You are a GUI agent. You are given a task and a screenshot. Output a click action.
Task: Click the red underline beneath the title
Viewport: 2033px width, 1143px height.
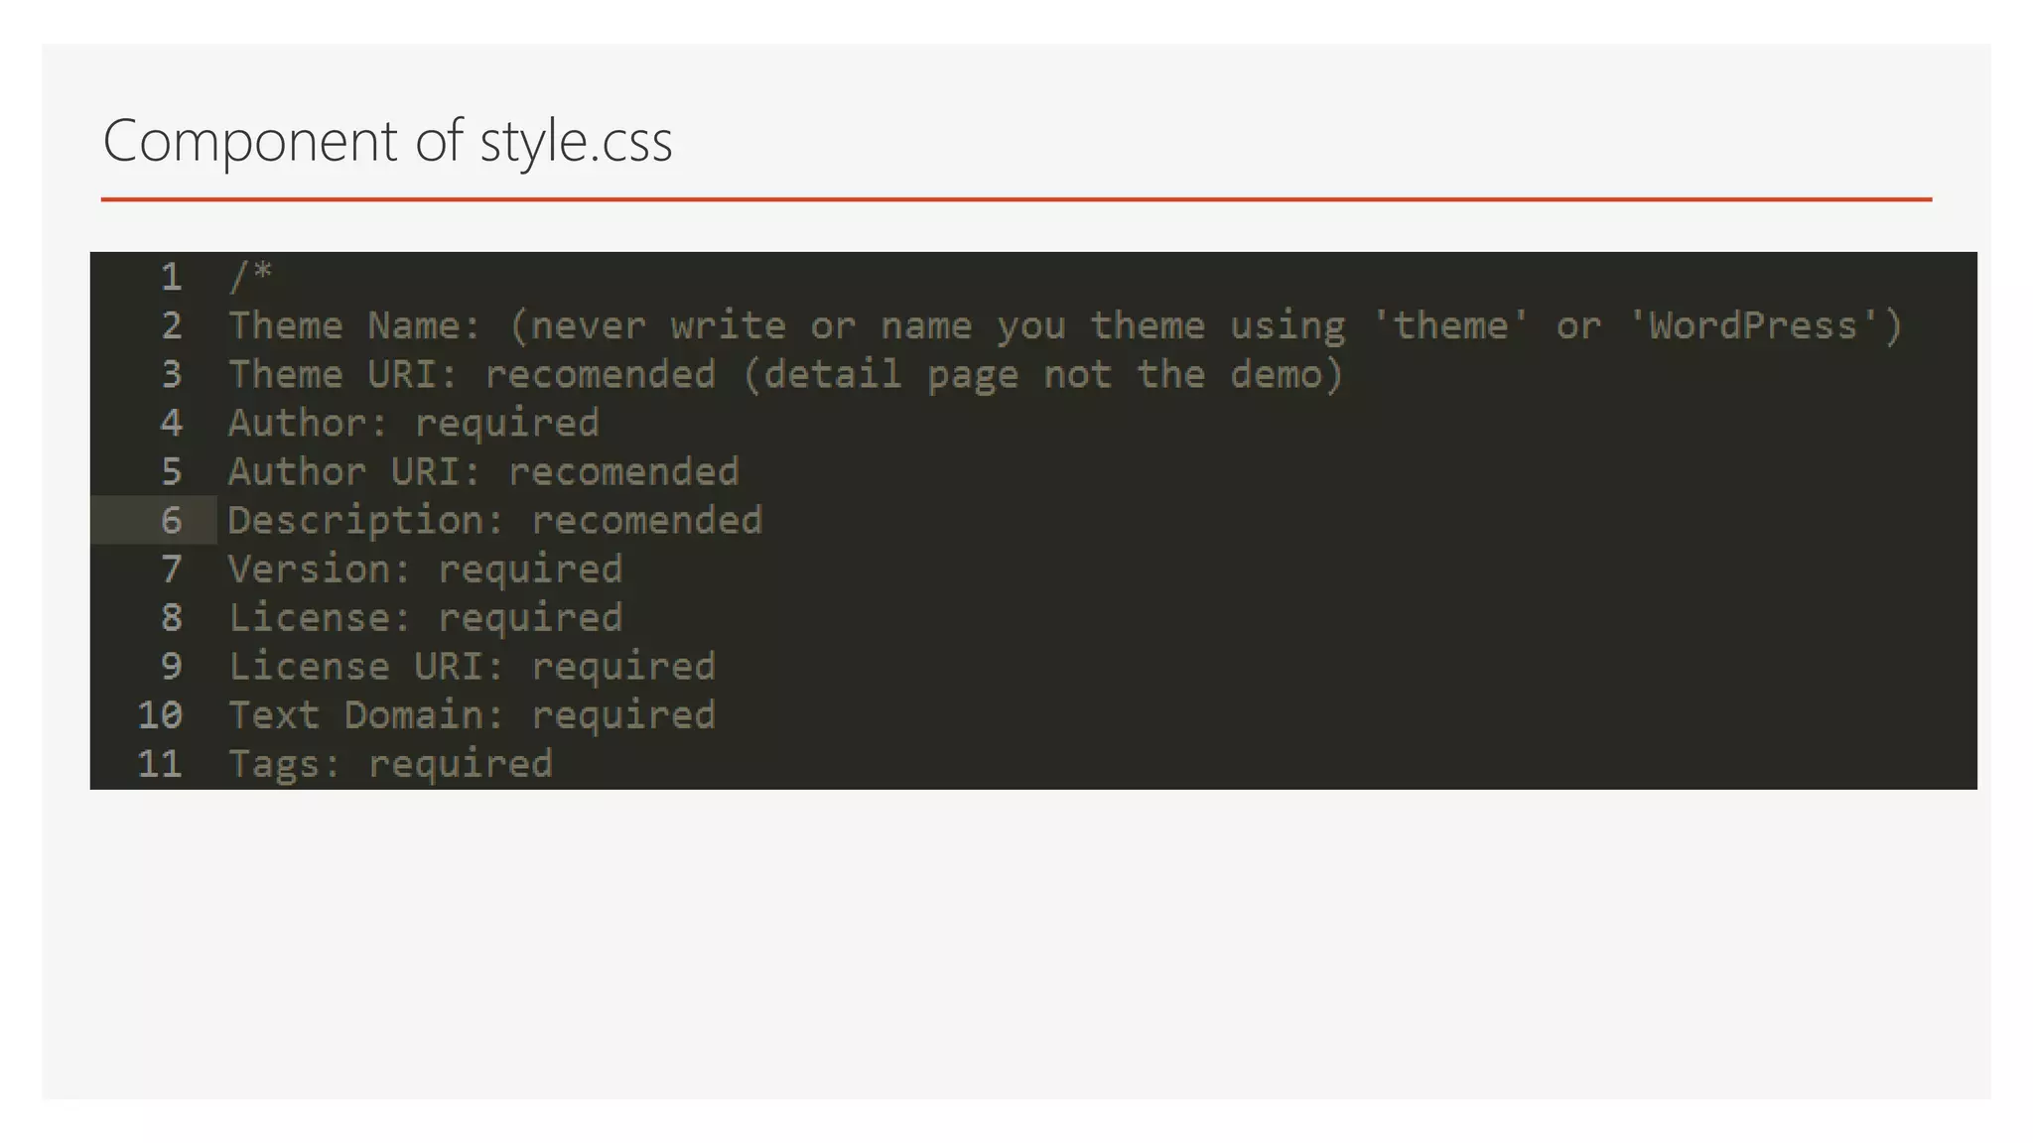pyautogui.click(x=1016, y=199)
